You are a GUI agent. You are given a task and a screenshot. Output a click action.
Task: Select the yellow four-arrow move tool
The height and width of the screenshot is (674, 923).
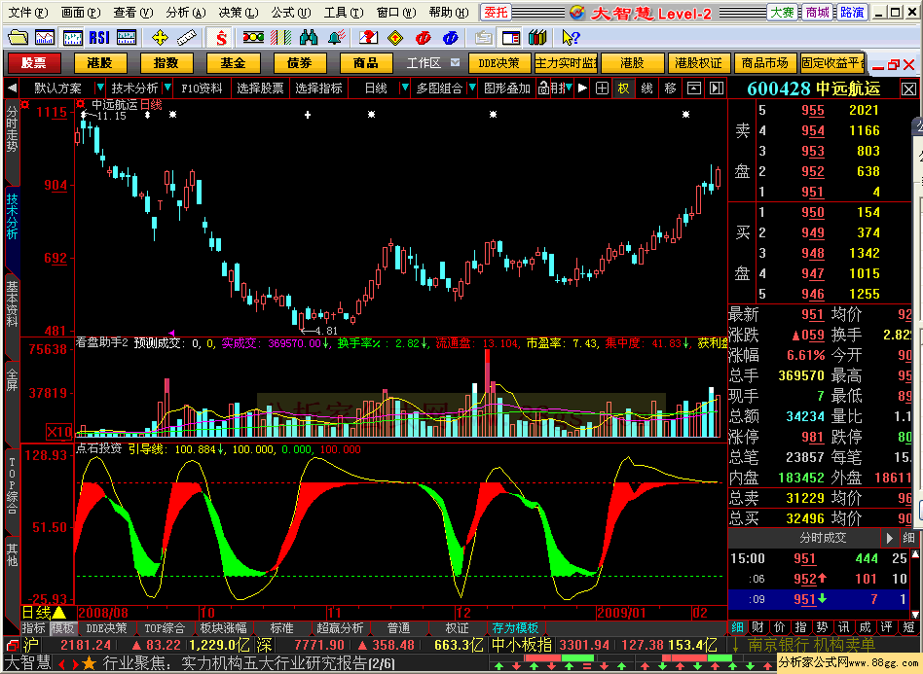[x=160, y=38]
